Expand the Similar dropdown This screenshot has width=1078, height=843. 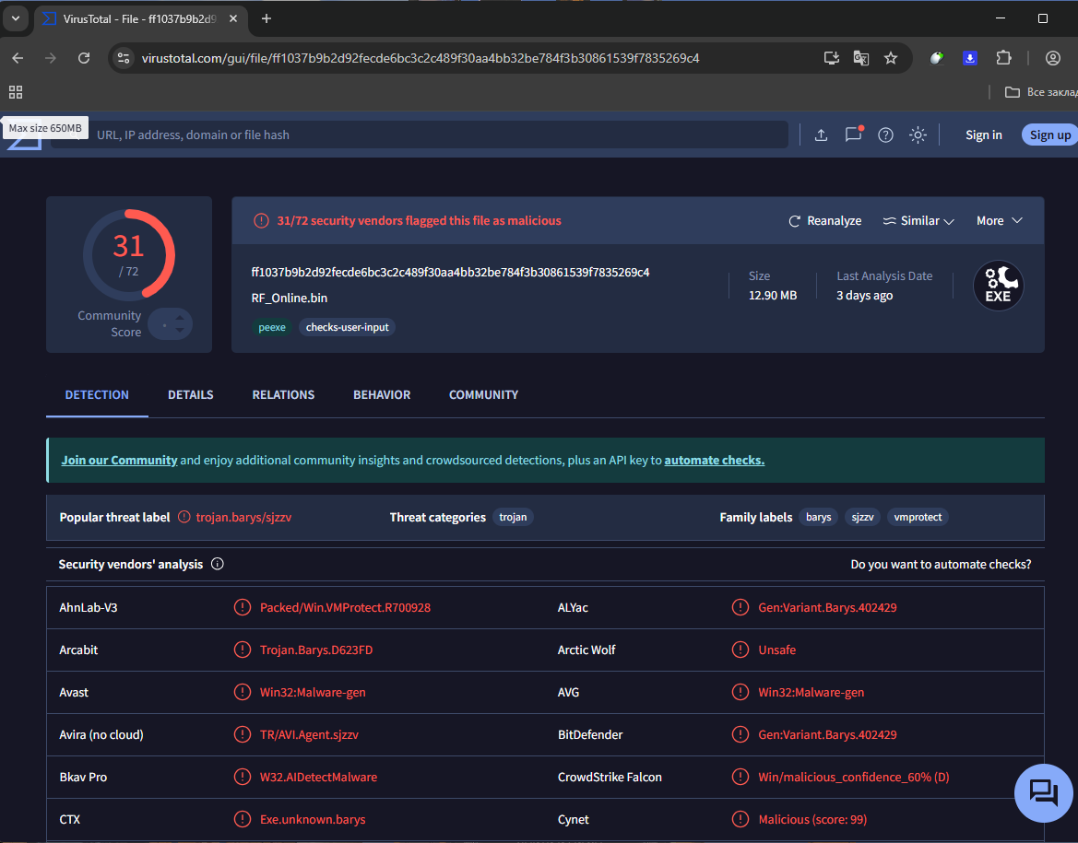tap(918, 221)
